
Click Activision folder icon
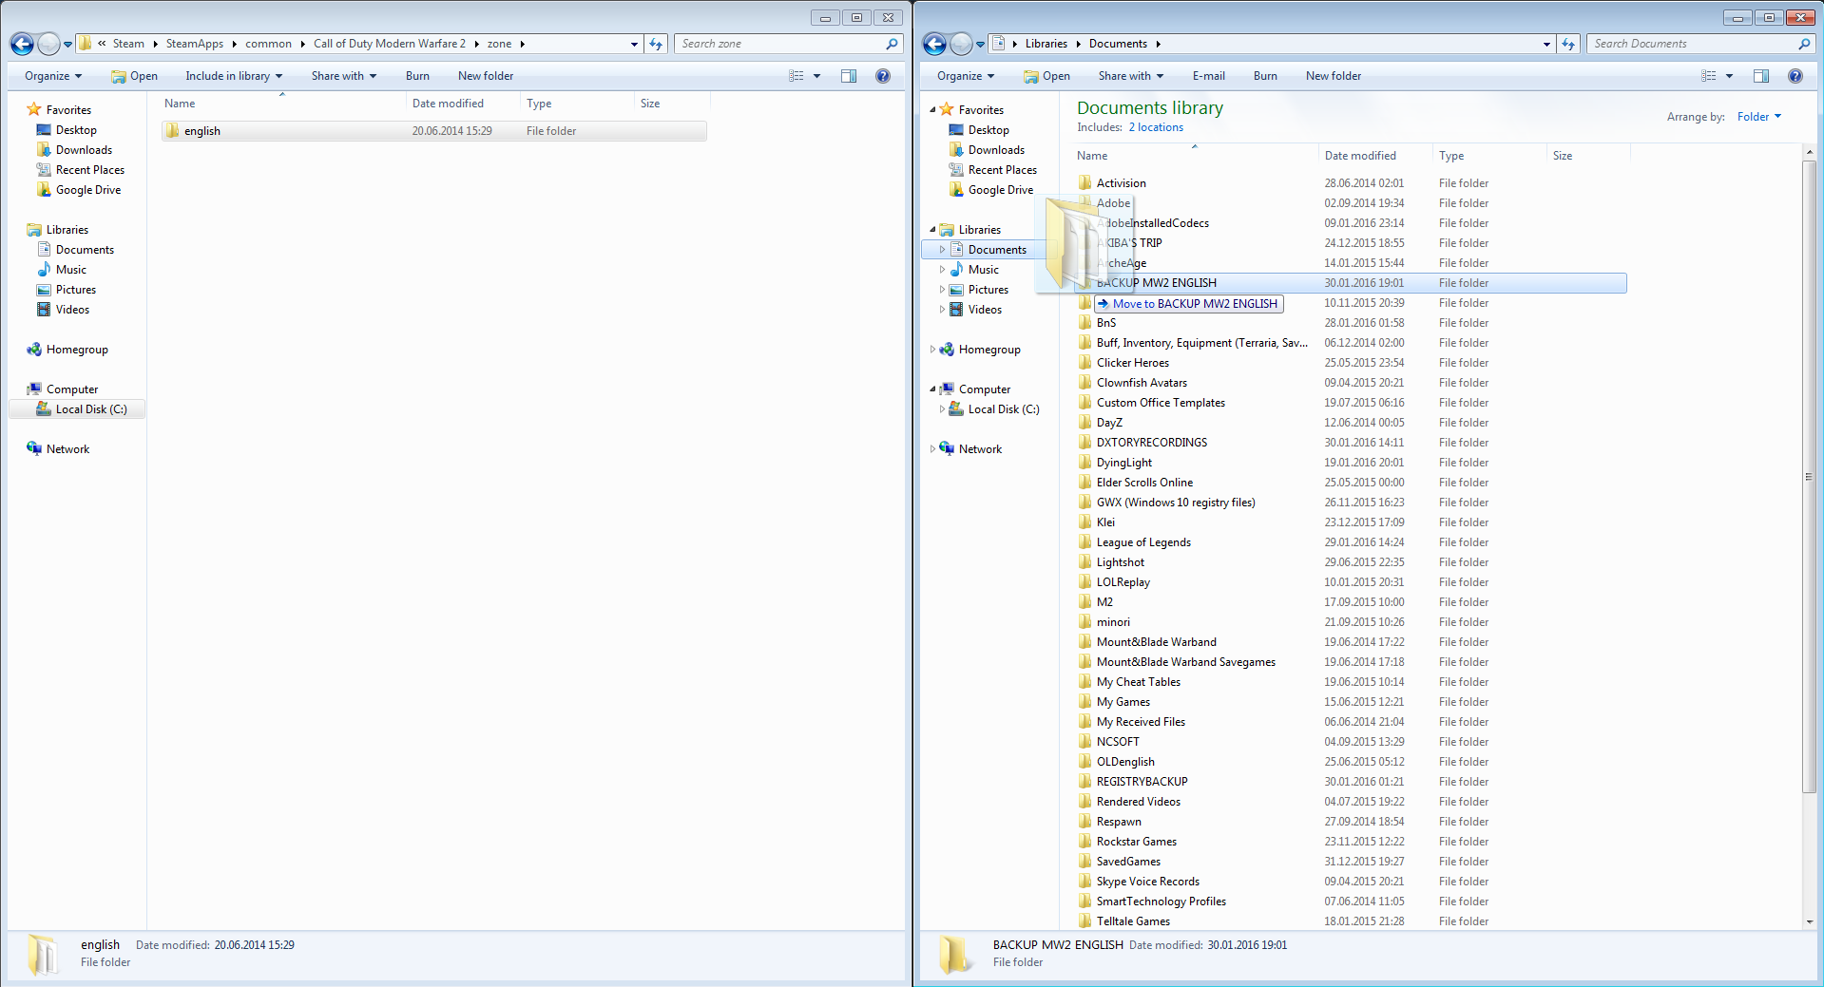pos(1085,183)
